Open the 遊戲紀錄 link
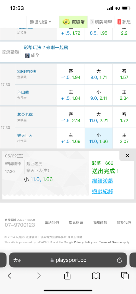 [102, 191]
